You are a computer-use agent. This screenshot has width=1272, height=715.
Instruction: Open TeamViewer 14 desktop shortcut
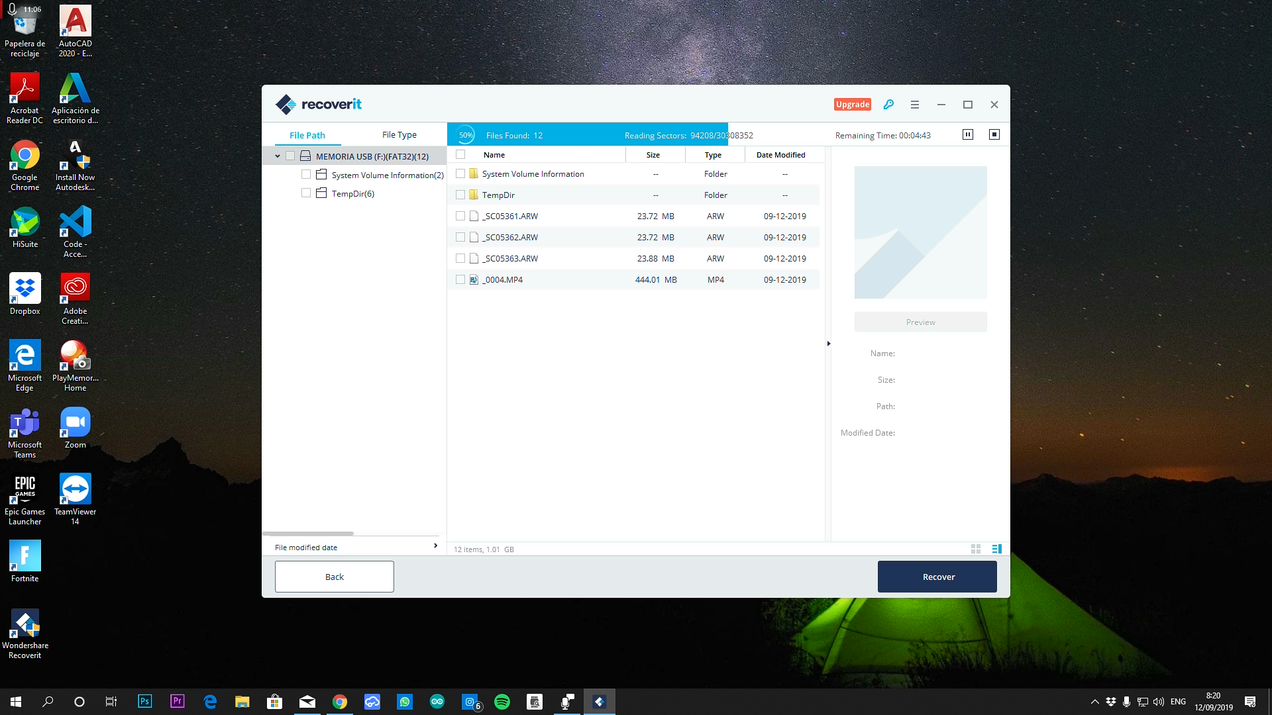point(76,500)
